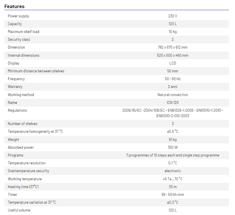Screen dimensions: 235x215
Task: Click the Regulations row label
Action: (x=17, y=111)
